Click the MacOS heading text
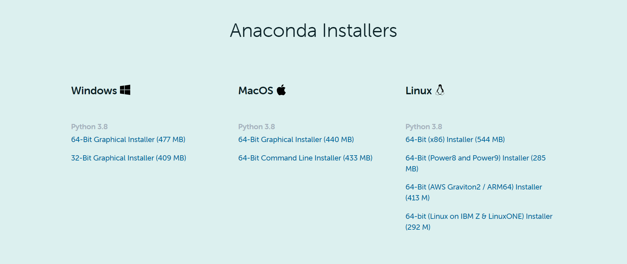The width and height of the screenshot is (627, 264). [x=255, y=91]
